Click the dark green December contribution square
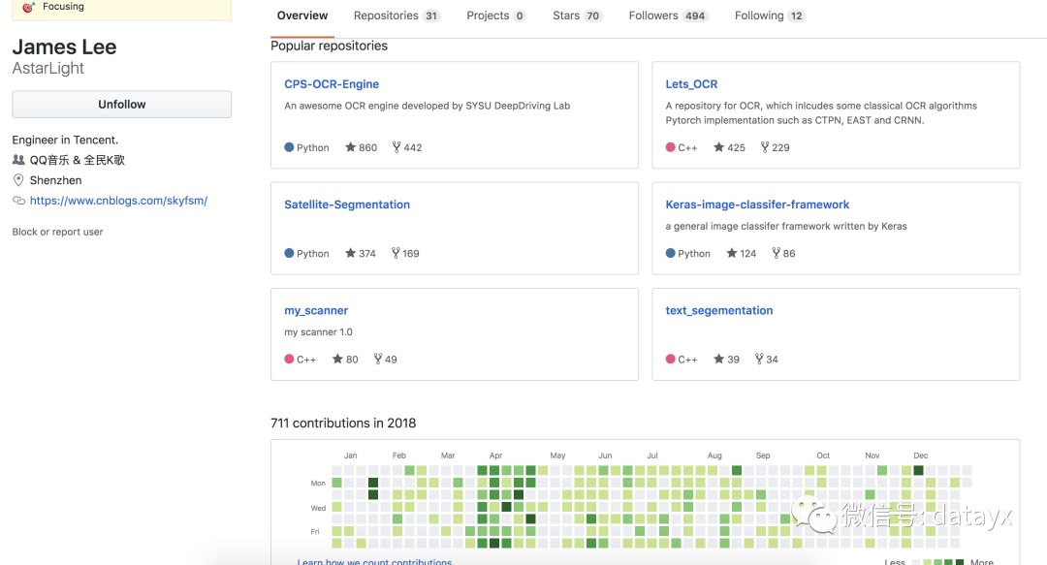The width and height of the screenshot is (1047, 565). click(919, 470)
